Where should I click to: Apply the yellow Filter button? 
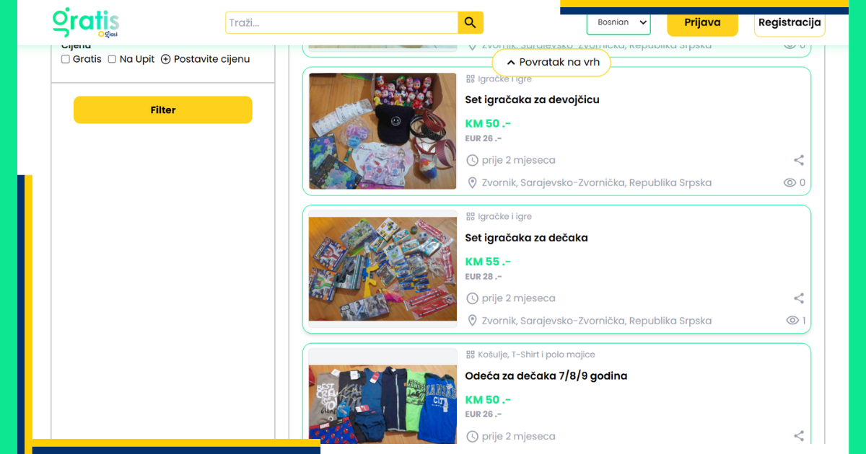(163, 110)
